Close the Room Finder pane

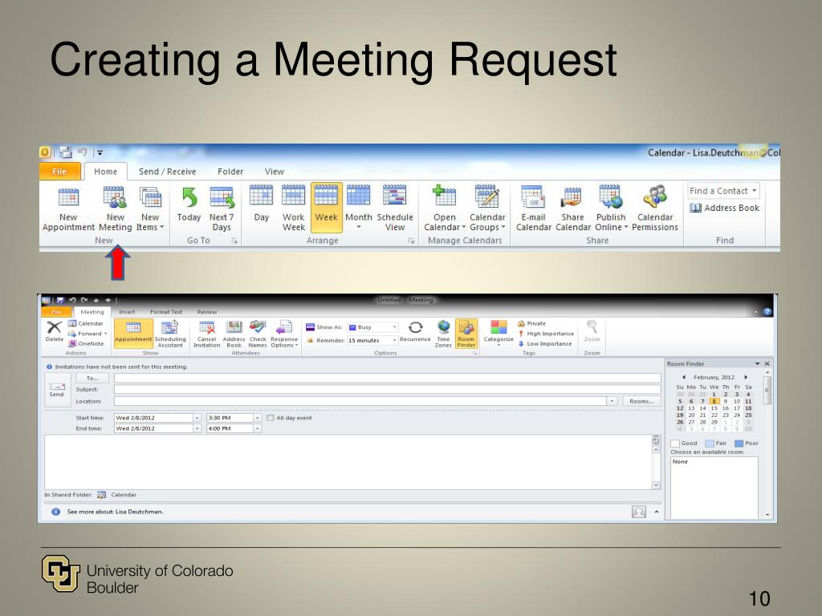click(x=767, y=363)
